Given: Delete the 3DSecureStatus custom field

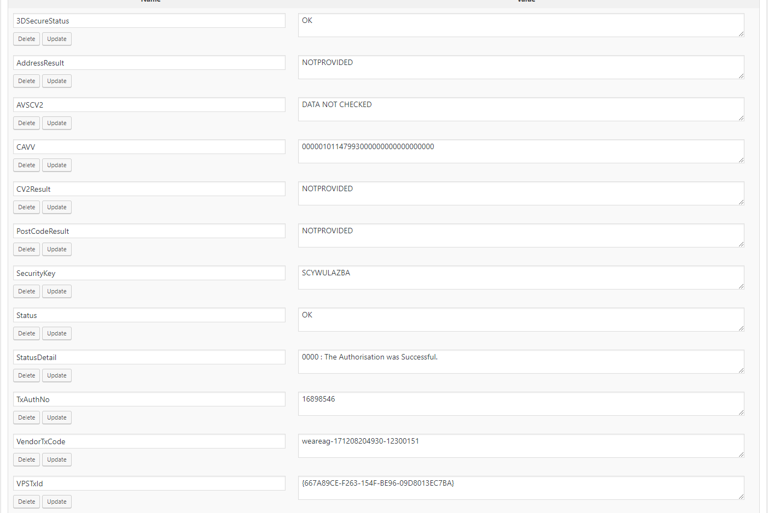Looking at the screenshot, I should click(26, 39).
